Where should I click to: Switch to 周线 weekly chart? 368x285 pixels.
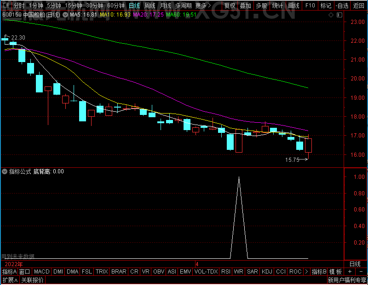[150, 6]
